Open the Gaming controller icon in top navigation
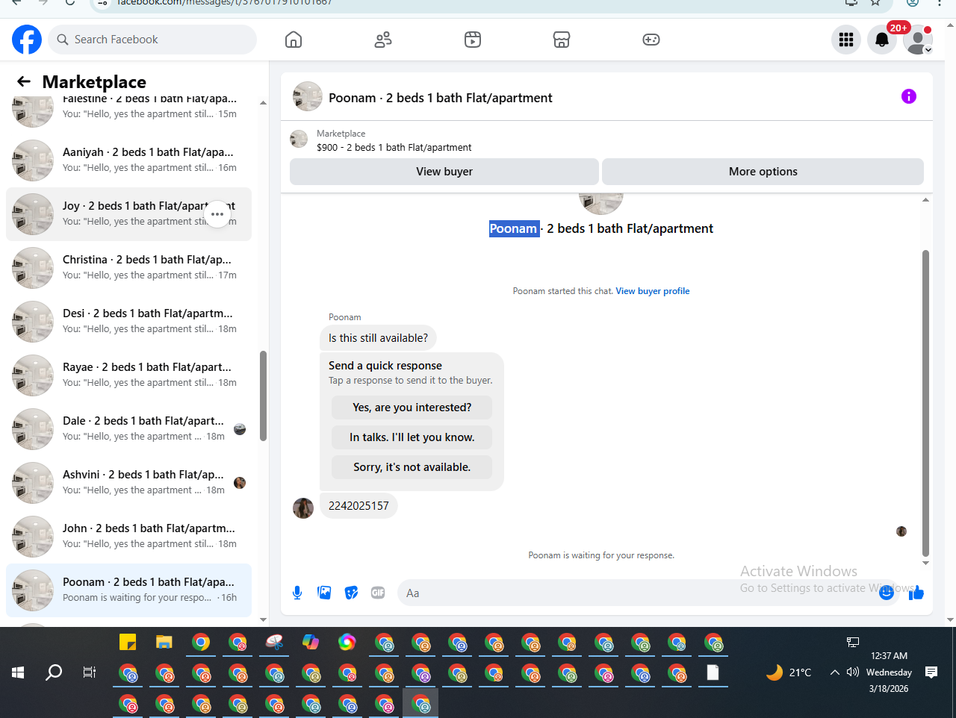 tap(651, 40)
